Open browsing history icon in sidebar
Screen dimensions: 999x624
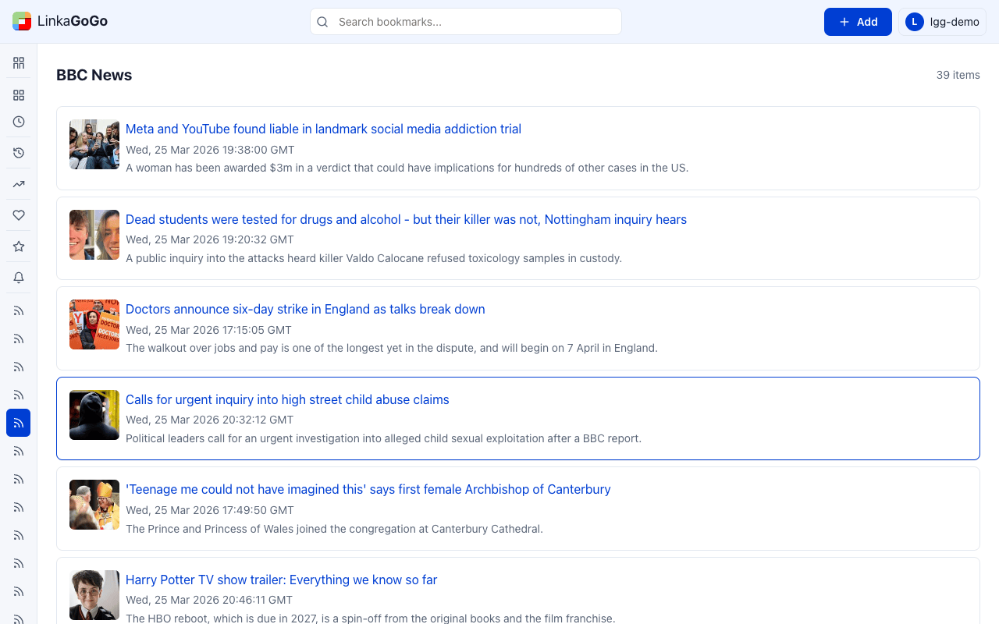point(18,153)
